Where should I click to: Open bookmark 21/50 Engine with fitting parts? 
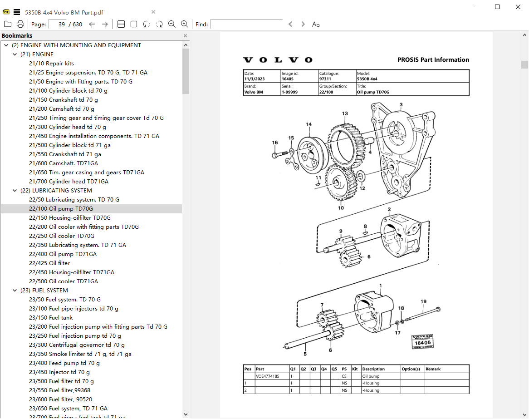81,82
